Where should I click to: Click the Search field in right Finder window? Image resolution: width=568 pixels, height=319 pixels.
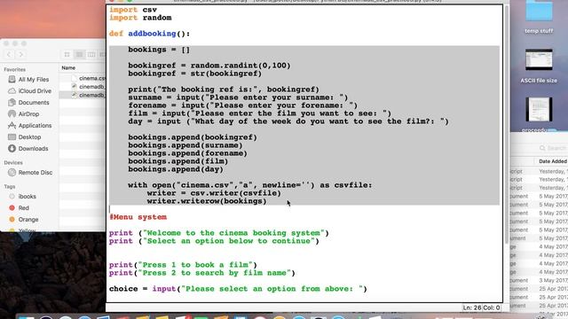pyautogui.click(x=553, y=148)
